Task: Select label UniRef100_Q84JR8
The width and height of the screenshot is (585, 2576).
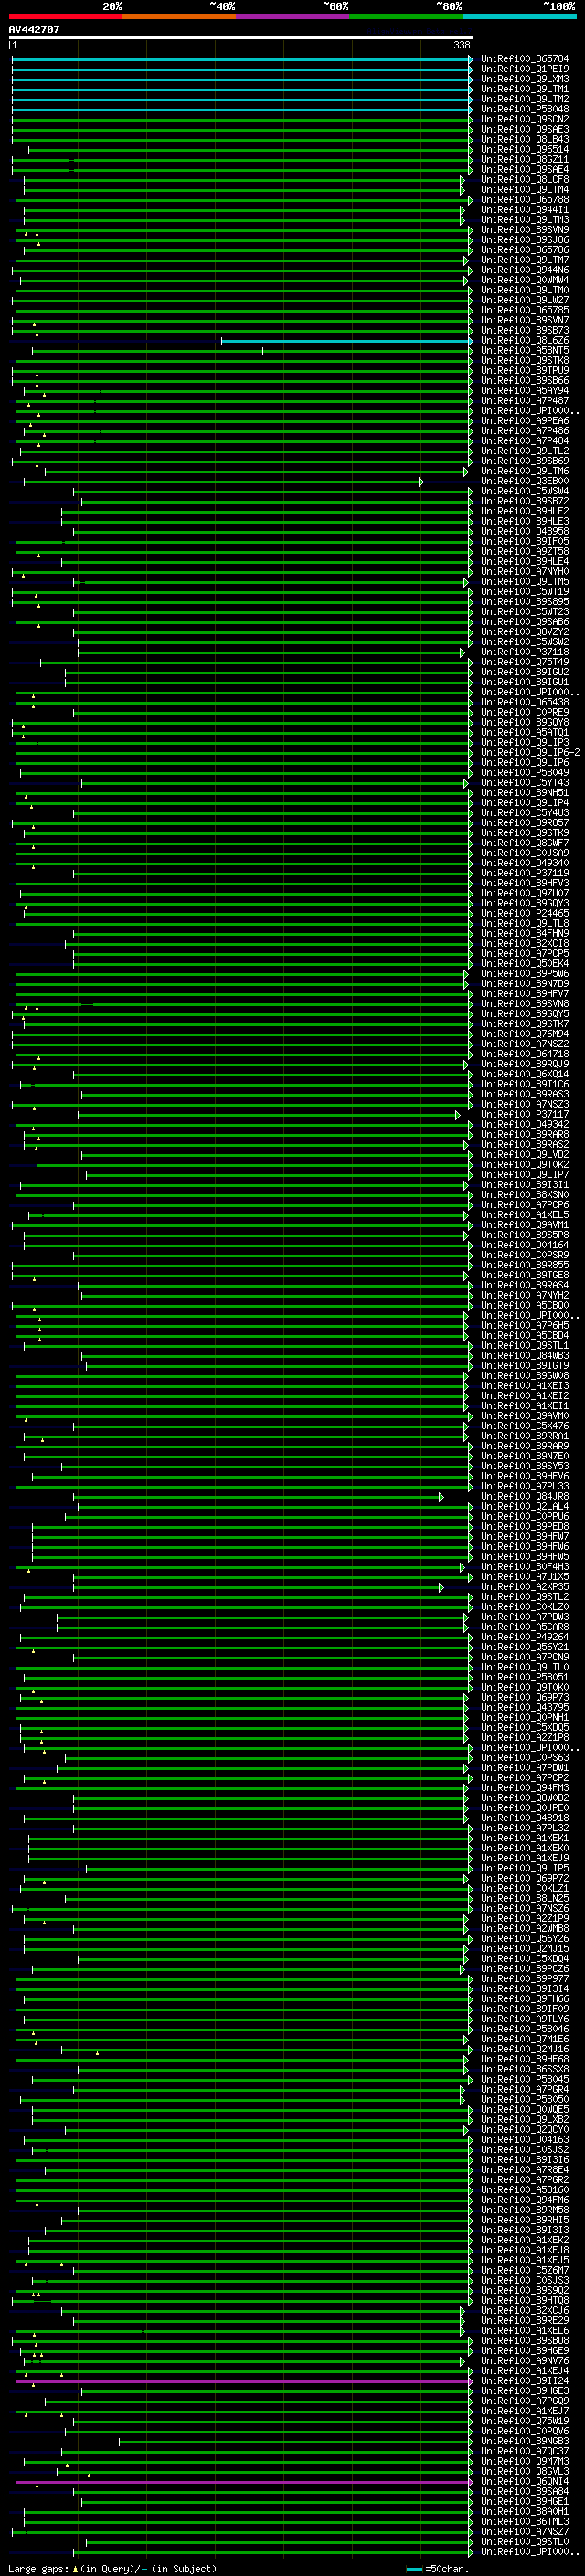Action: click(x=525, y=1497)
